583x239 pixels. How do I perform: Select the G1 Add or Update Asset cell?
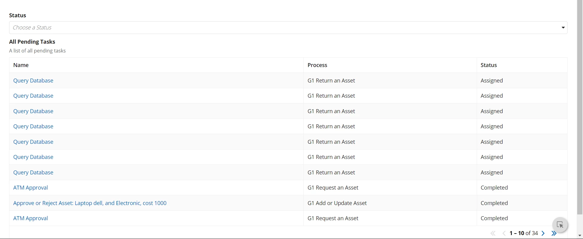tap(390, 203)
